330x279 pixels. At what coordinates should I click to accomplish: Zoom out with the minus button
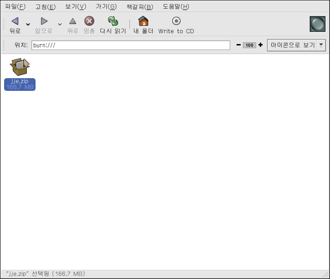click(x=238, y=45)
